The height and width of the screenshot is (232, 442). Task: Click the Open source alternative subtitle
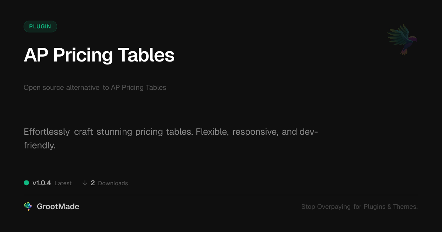(95, 88)
